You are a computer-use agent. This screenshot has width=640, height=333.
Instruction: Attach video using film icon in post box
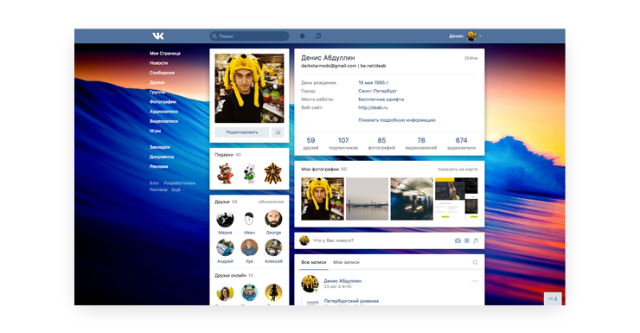467,240
